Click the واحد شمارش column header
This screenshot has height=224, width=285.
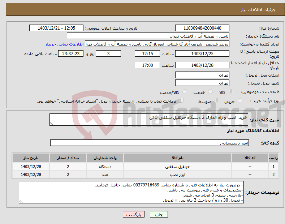tap(105, 158)
